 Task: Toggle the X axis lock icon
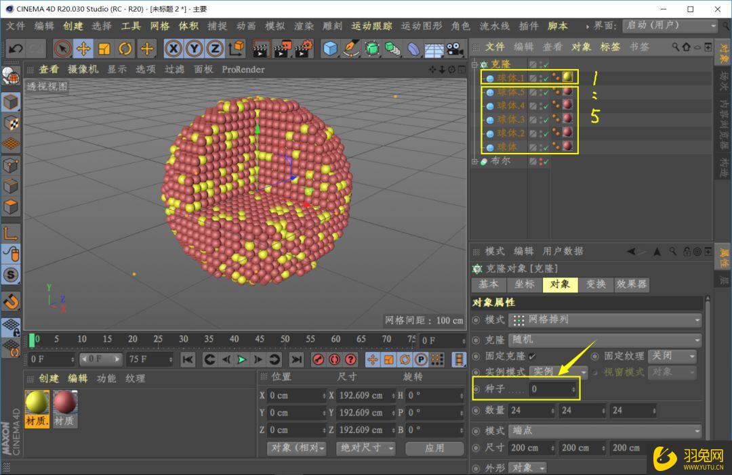point(174,47)
